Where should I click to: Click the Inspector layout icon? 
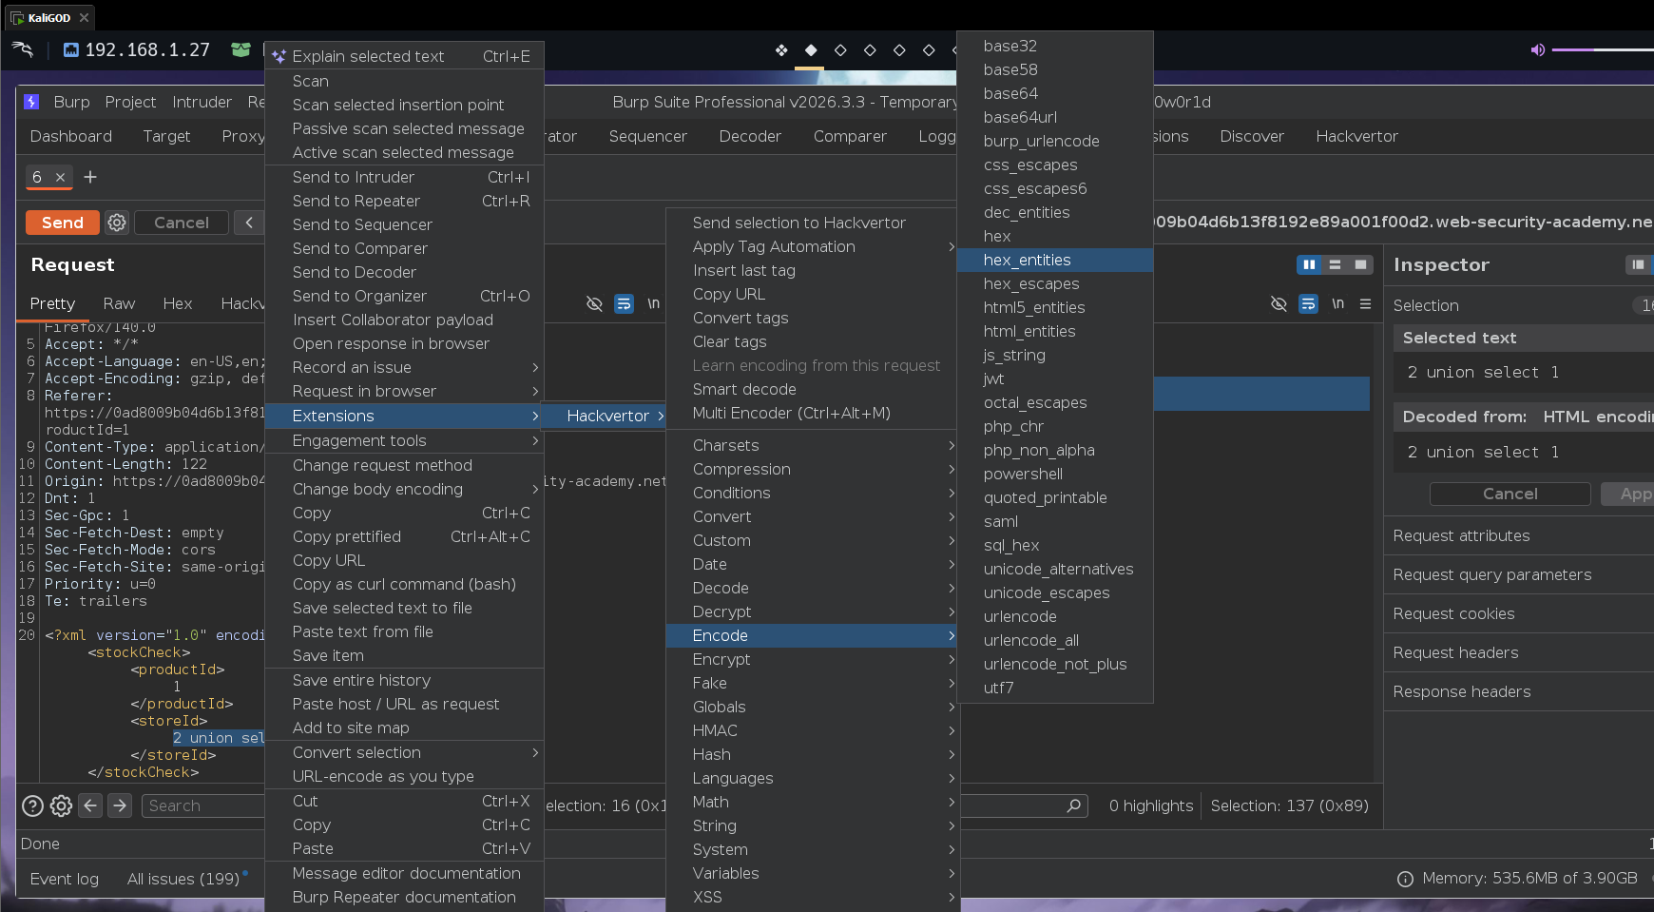tap(1638, 264)
